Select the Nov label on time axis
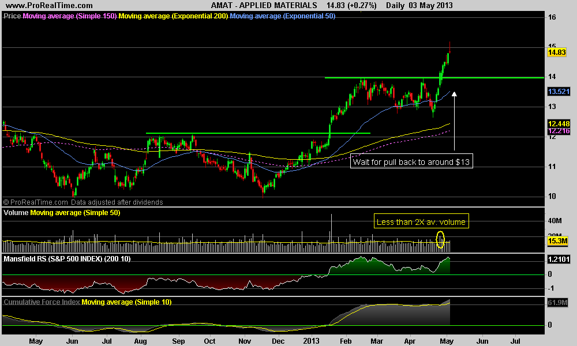This screenshot has width=577, height=346. pos(245,341)
